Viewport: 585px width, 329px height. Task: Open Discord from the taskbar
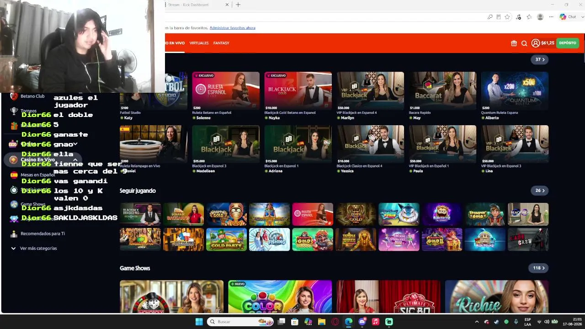point(362,322)
